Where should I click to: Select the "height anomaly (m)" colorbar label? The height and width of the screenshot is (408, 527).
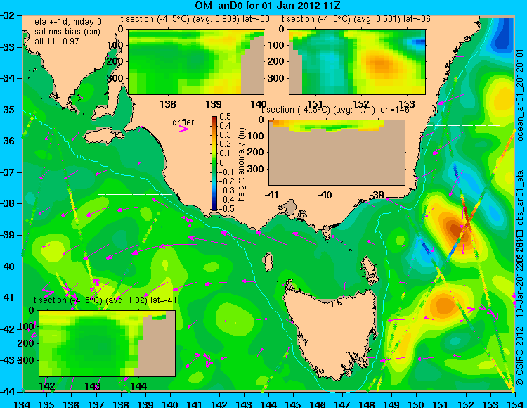tap(241, 165)
